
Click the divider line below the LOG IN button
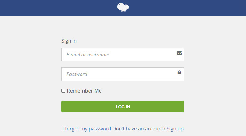coord(123,119)
